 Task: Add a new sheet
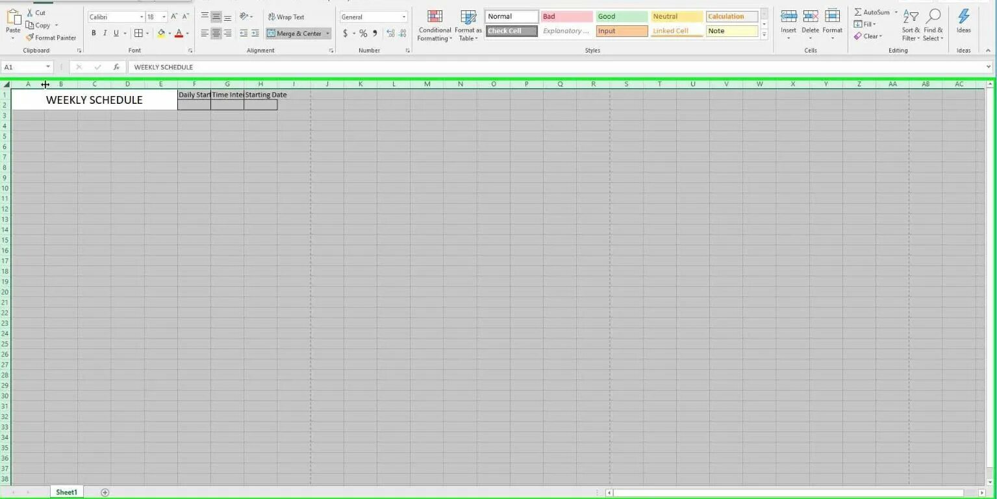pos(105,493)
